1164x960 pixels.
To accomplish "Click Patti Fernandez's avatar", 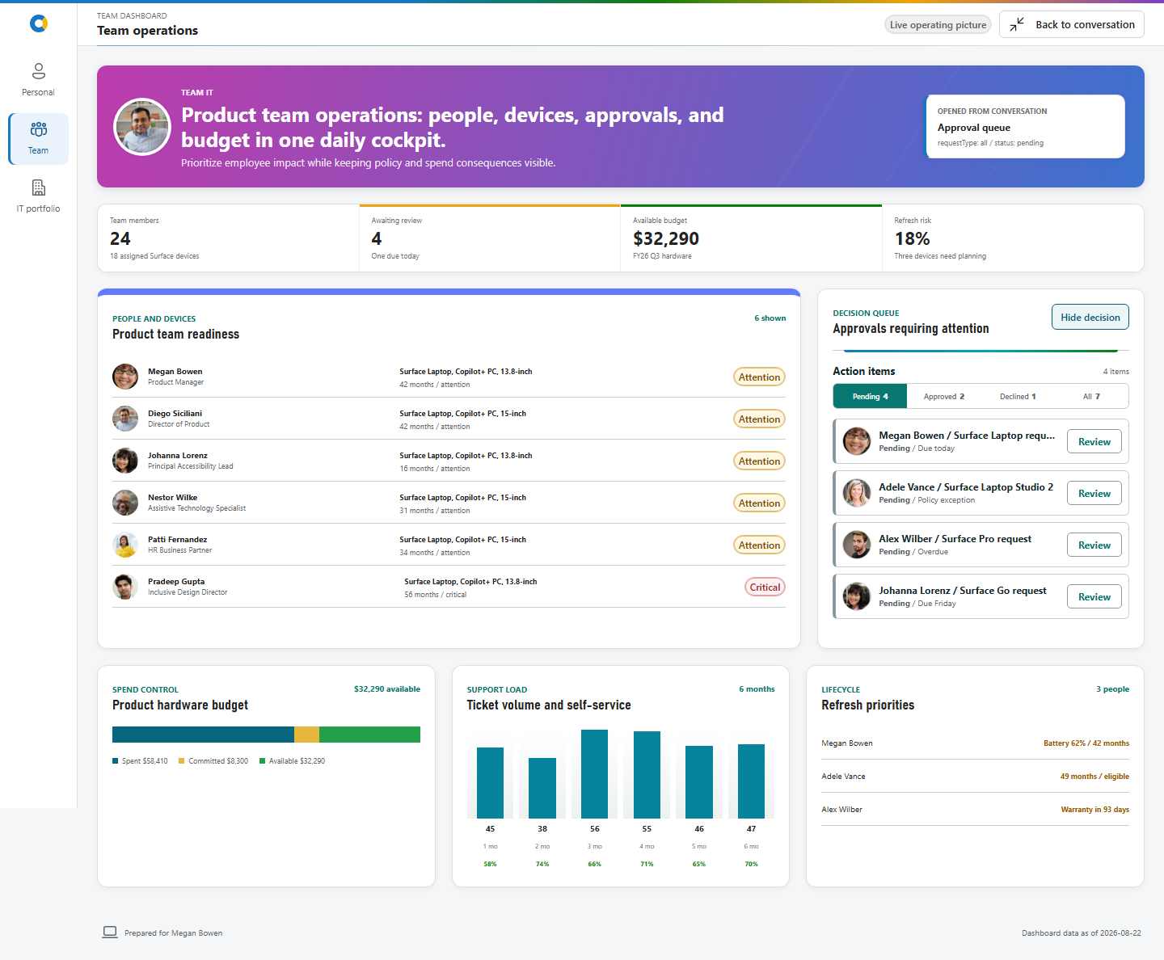I will pos(125,545).
